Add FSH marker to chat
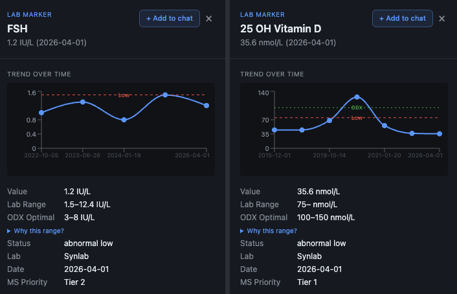This screenshot has width=457, height=294. 169,18
